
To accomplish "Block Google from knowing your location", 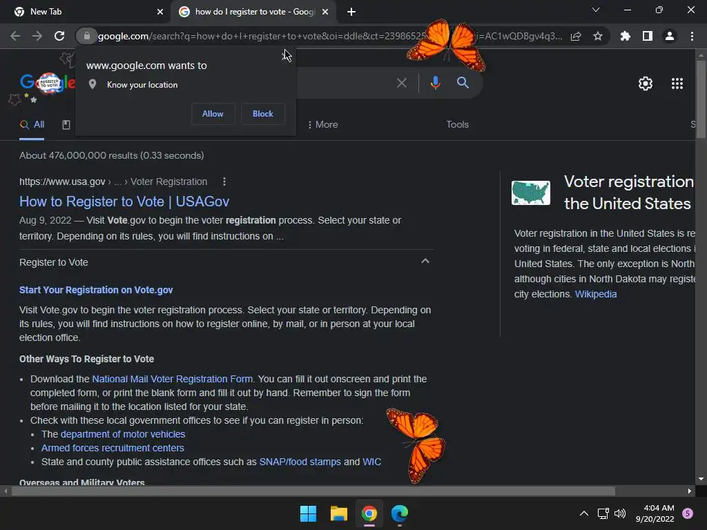I will click(263, 114).
